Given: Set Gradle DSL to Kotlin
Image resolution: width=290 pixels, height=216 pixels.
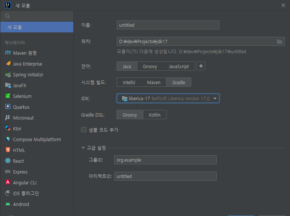Looking at the screenshot, I should [154, 115].
